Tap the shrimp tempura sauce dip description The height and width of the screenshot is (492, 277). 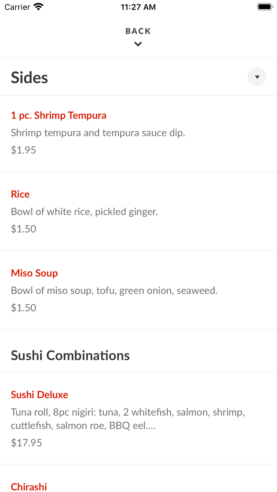point(98,133)
